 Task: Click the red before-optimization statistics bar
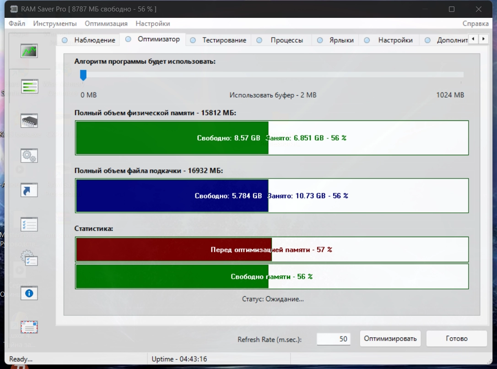174,250
